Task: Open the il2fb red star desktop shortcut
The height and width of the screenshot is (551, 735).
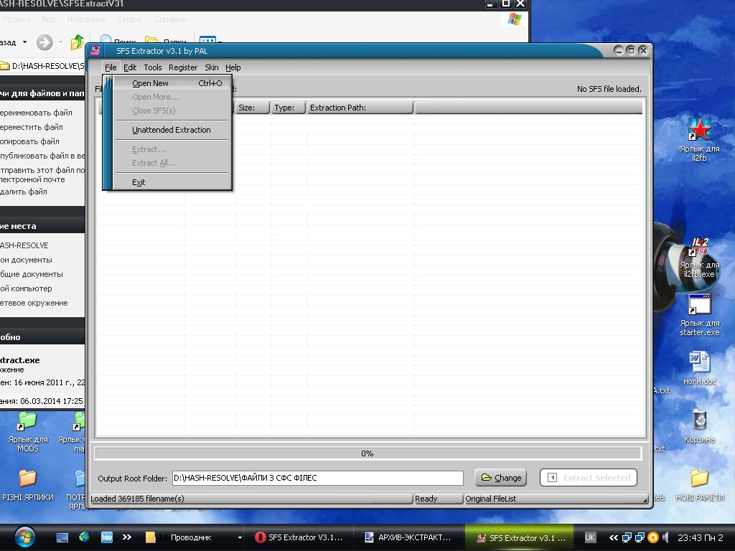Action: point(699,129)
